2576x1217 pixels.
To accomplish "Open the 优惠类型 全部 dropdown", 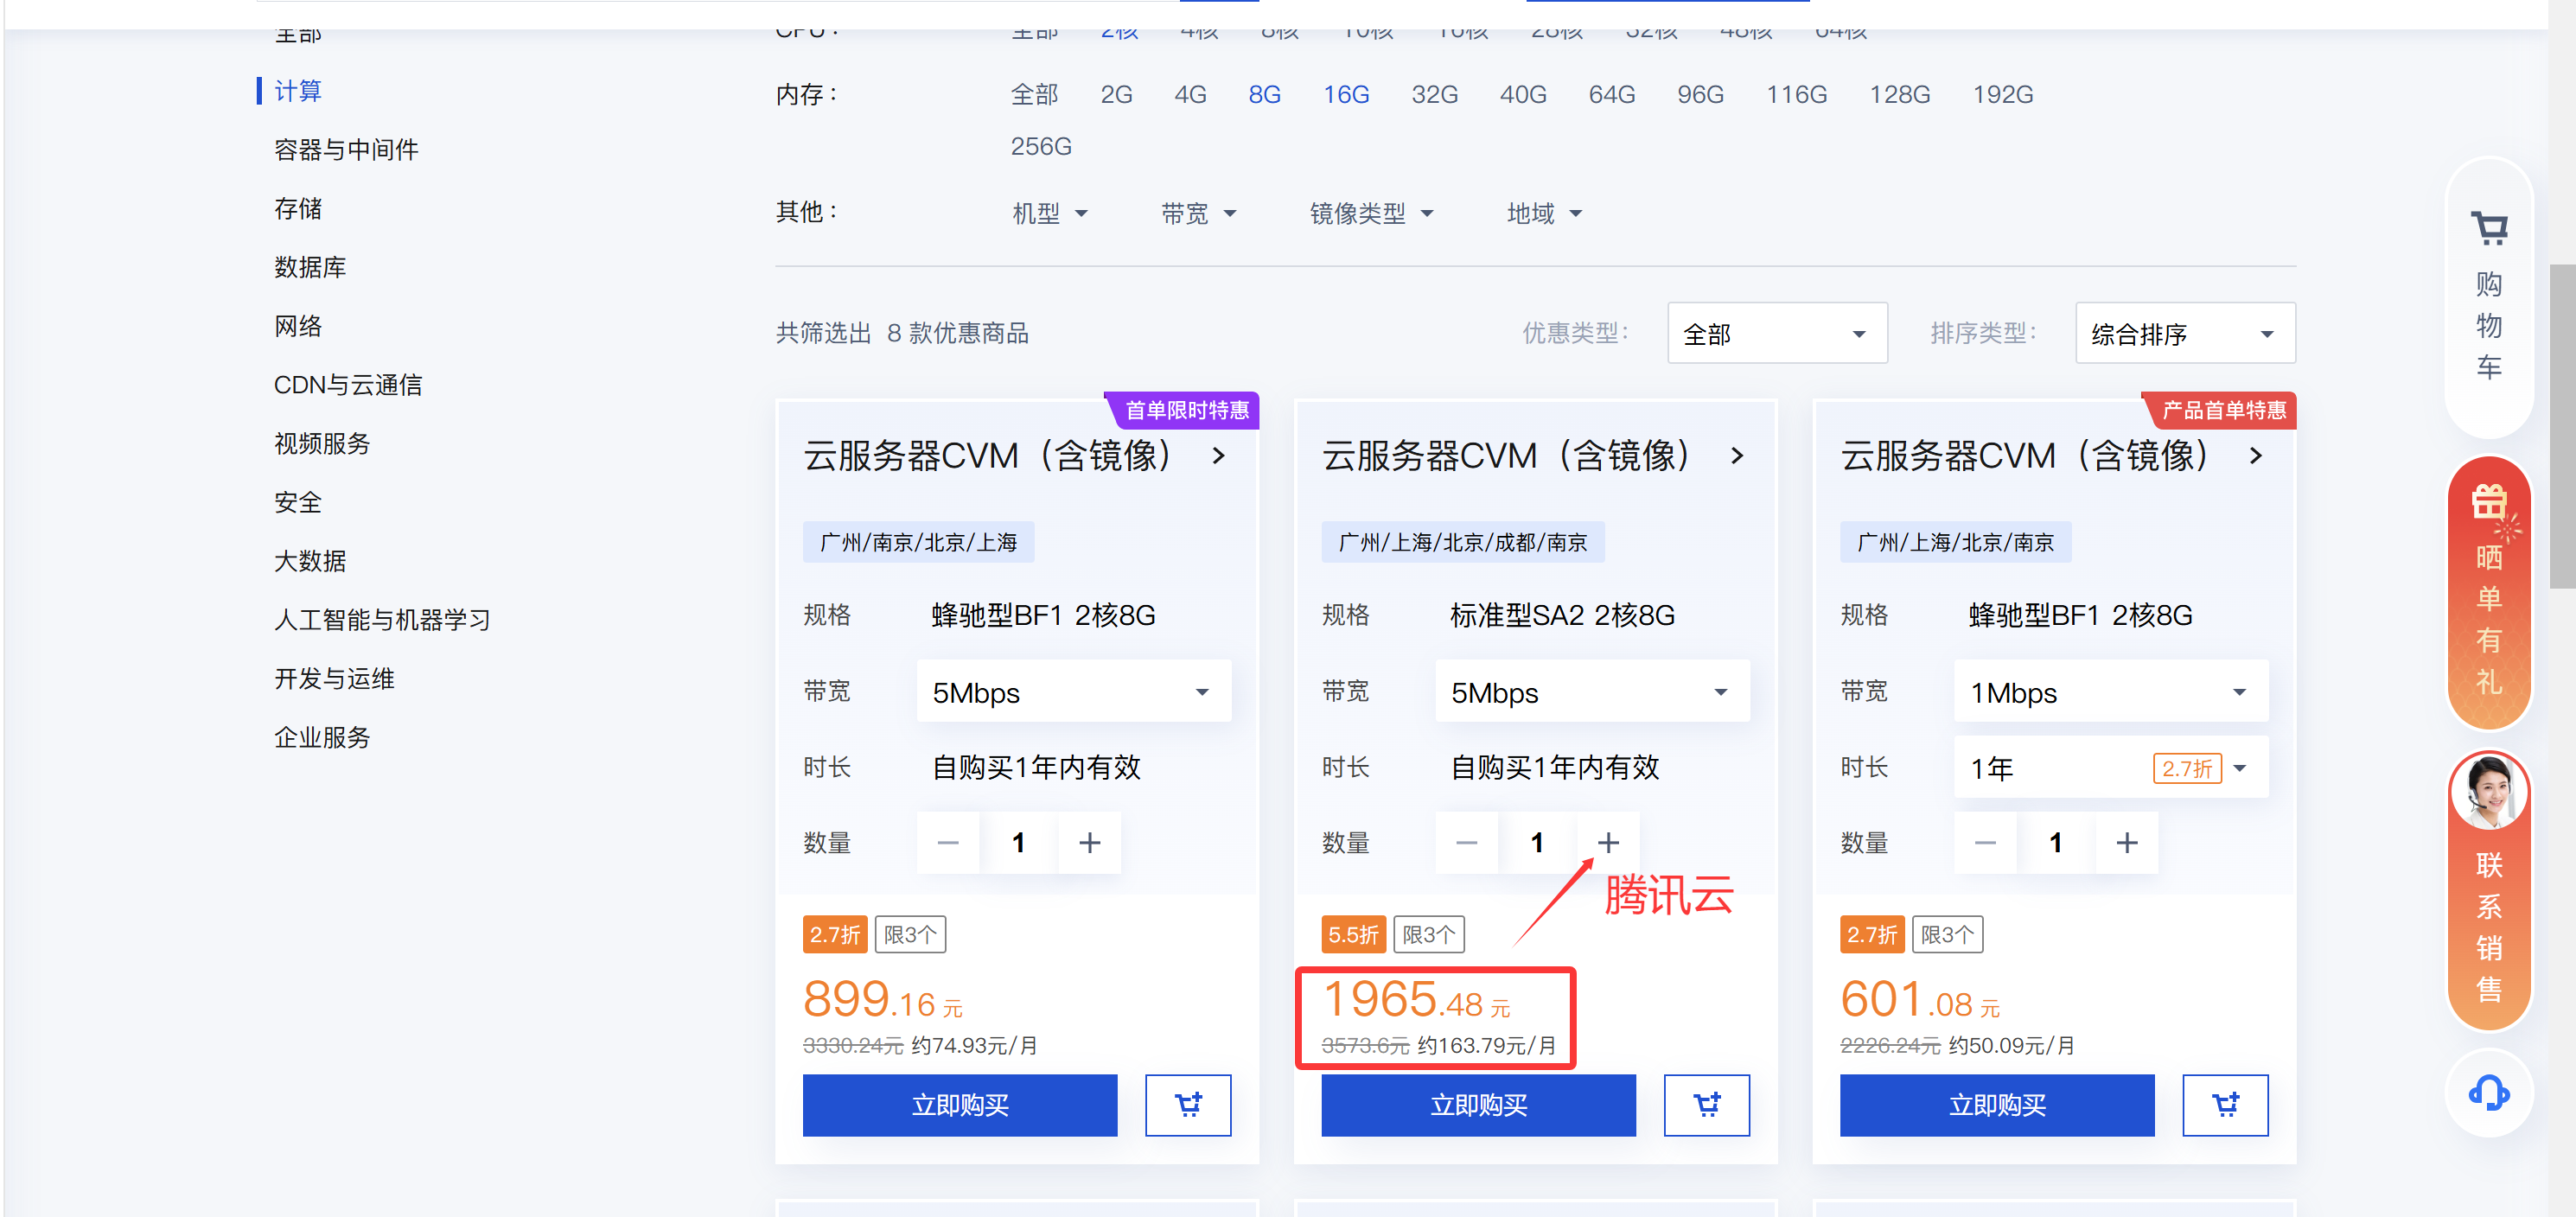I will pyautogui.click(x=1777, y=333).
